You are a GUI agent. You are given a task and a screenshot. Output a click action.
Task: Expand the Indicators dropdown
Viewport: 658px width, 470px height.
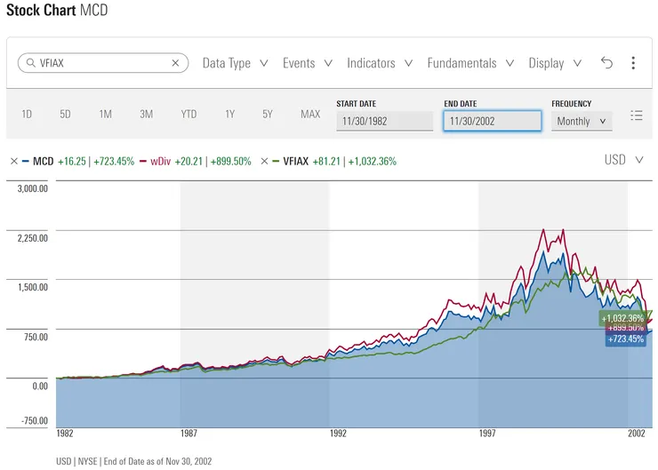[x=380, y=63]
